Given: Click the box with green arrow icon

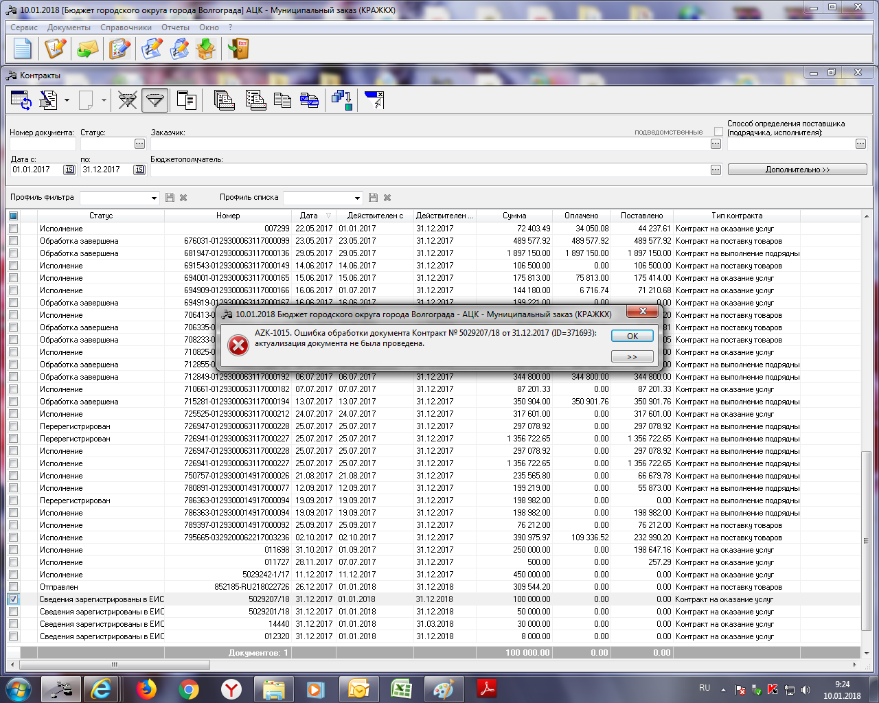Looking at the screenshot, I should [206, 49].
